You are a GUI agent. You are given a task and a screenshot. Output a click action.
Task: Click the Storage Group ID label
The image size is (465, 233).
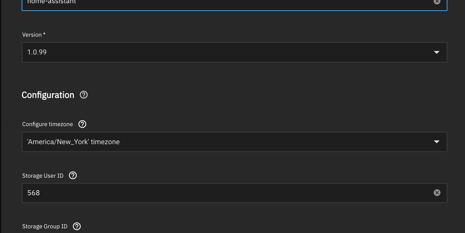coord(45,226)
